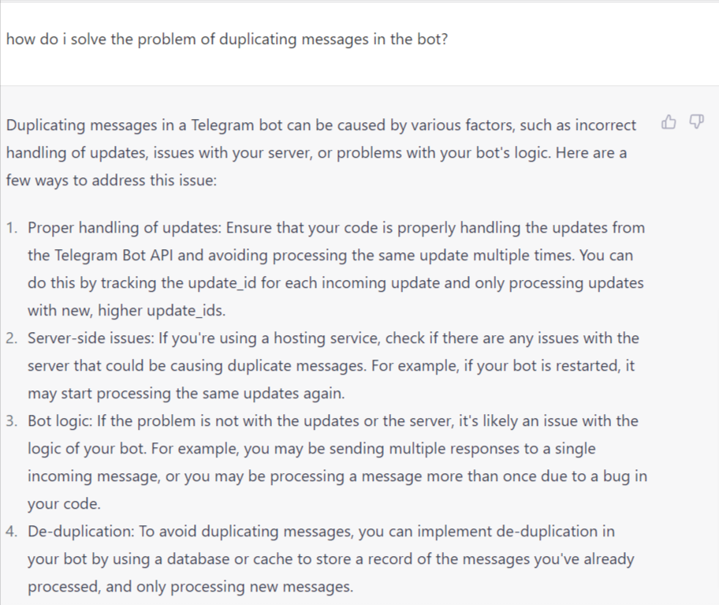Click the 'Server-side issues' heading text
719x605 pixels.
(x=91, y=338)
